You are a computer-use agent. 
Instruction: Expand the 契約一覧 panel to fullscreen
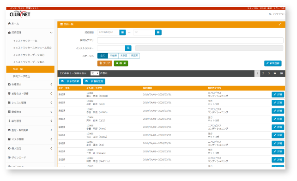[280, 24]
